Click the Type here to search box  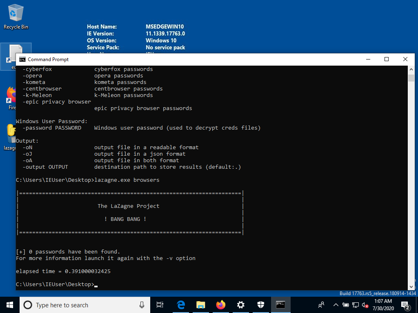[x=85, y=305]
